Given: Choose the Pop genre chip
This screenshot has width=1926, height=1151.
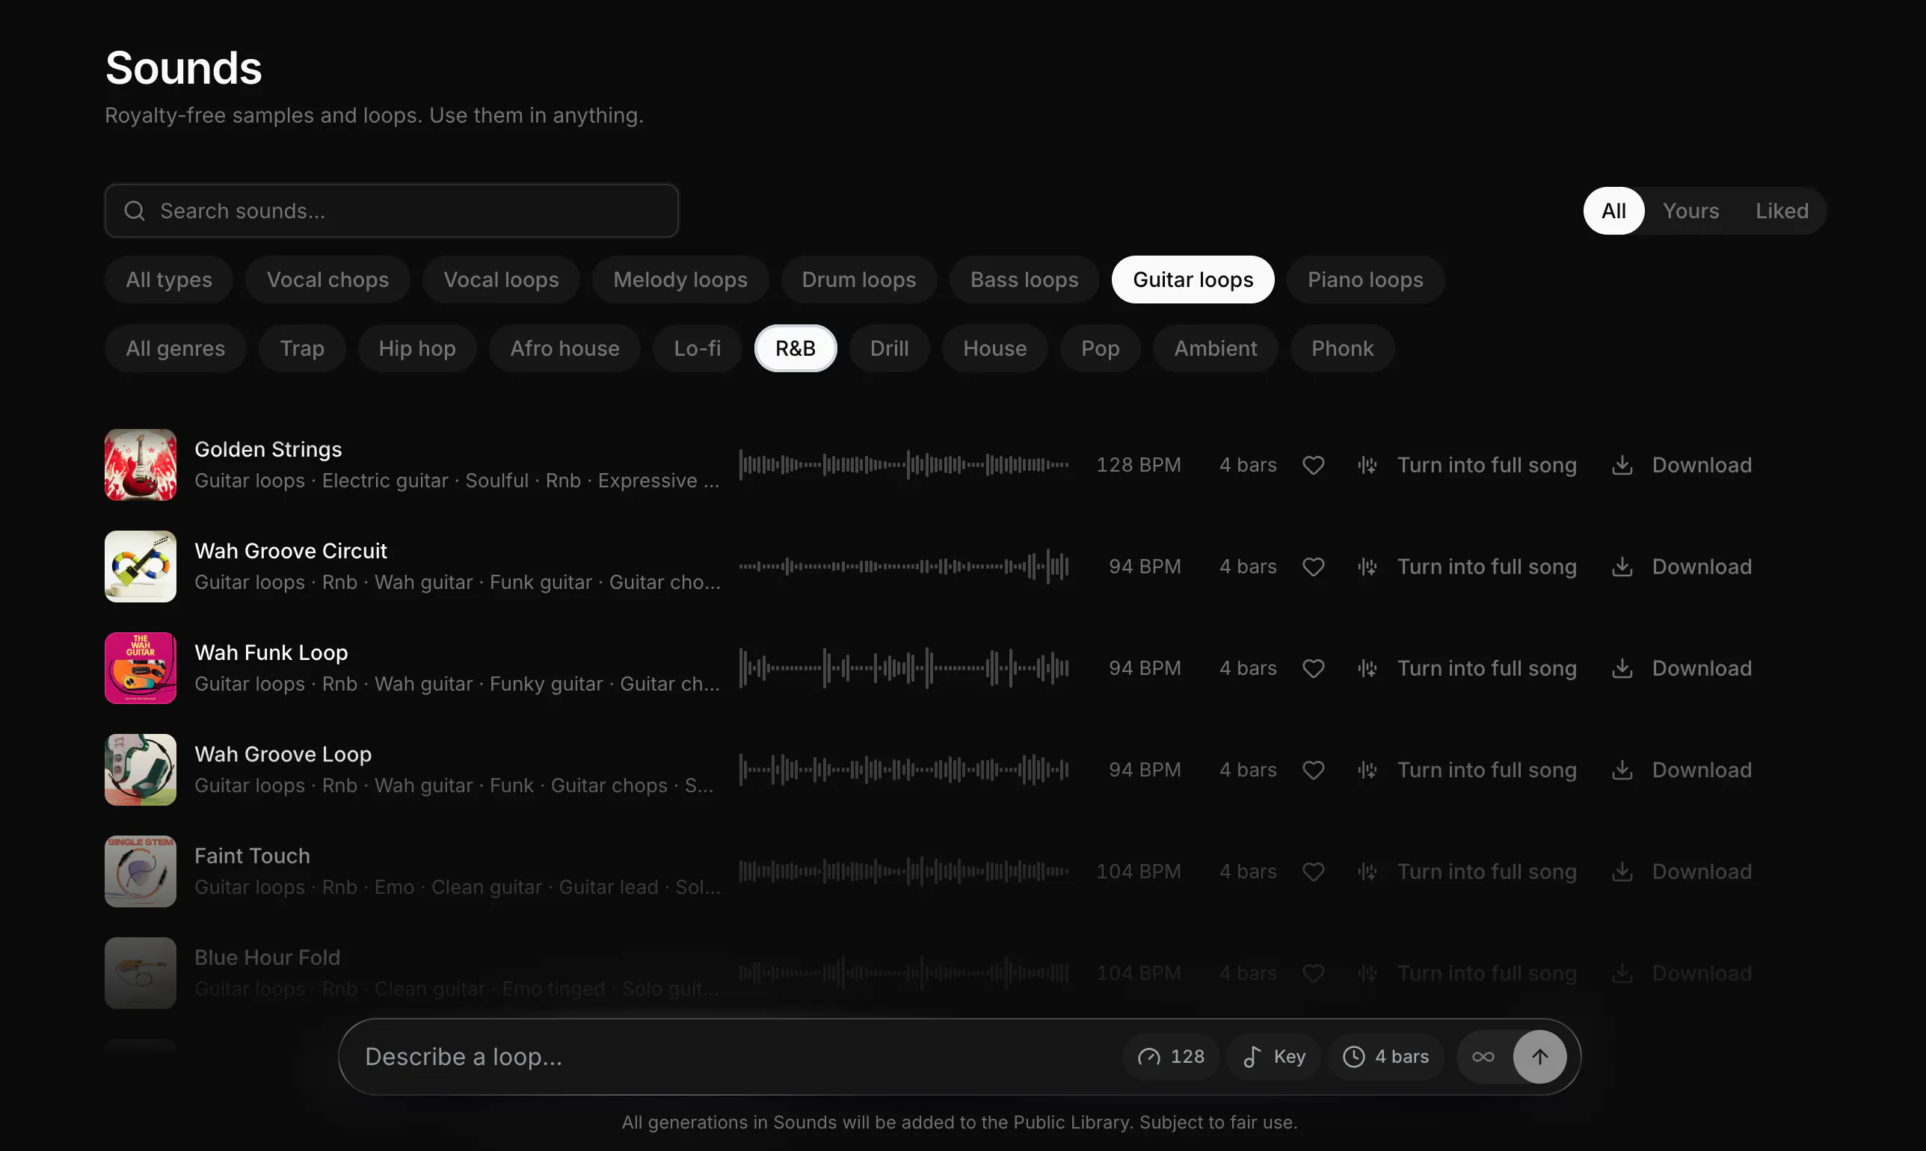Looking at the screenshot, I should tap(1100, 349).
